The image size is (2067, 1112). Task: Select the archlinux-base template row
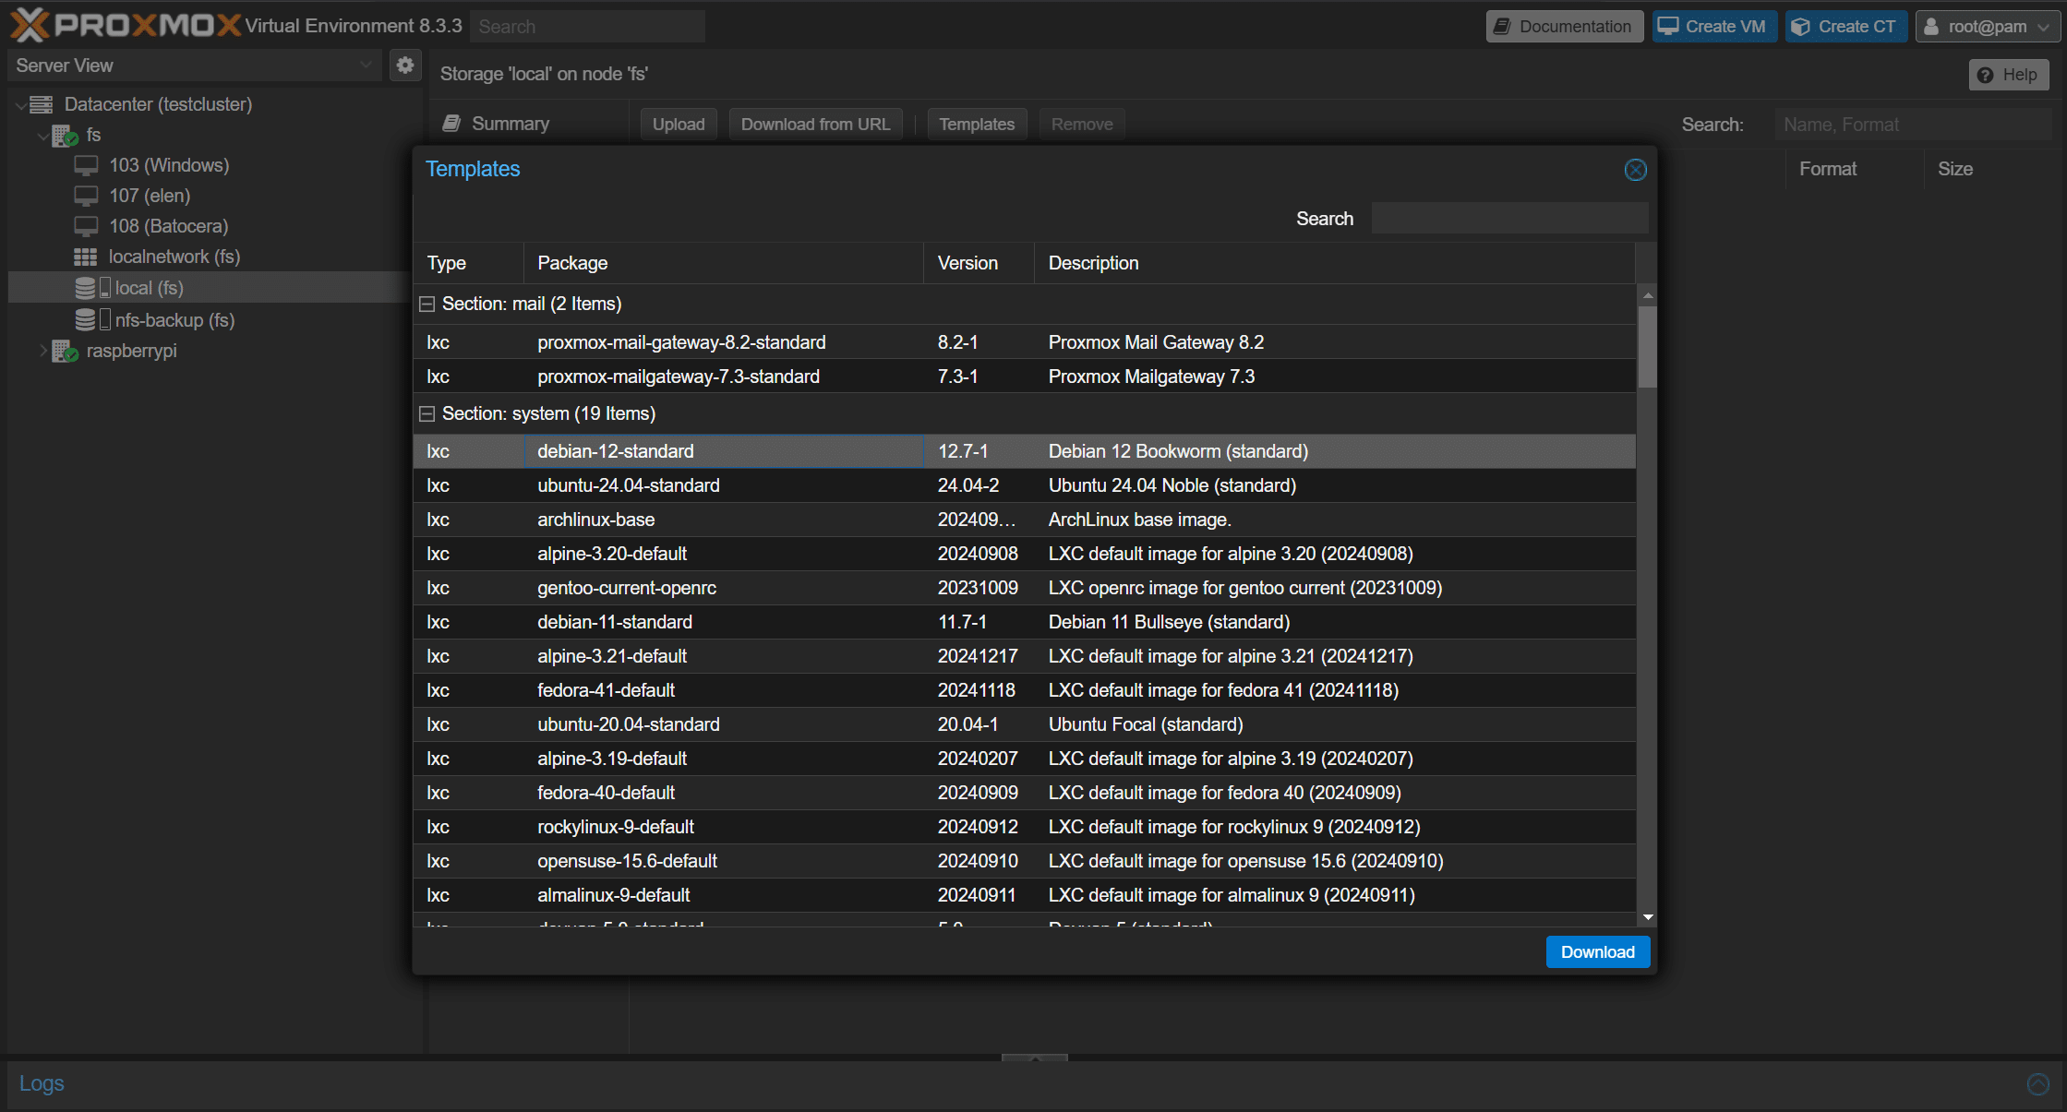tap(1024, 520)
